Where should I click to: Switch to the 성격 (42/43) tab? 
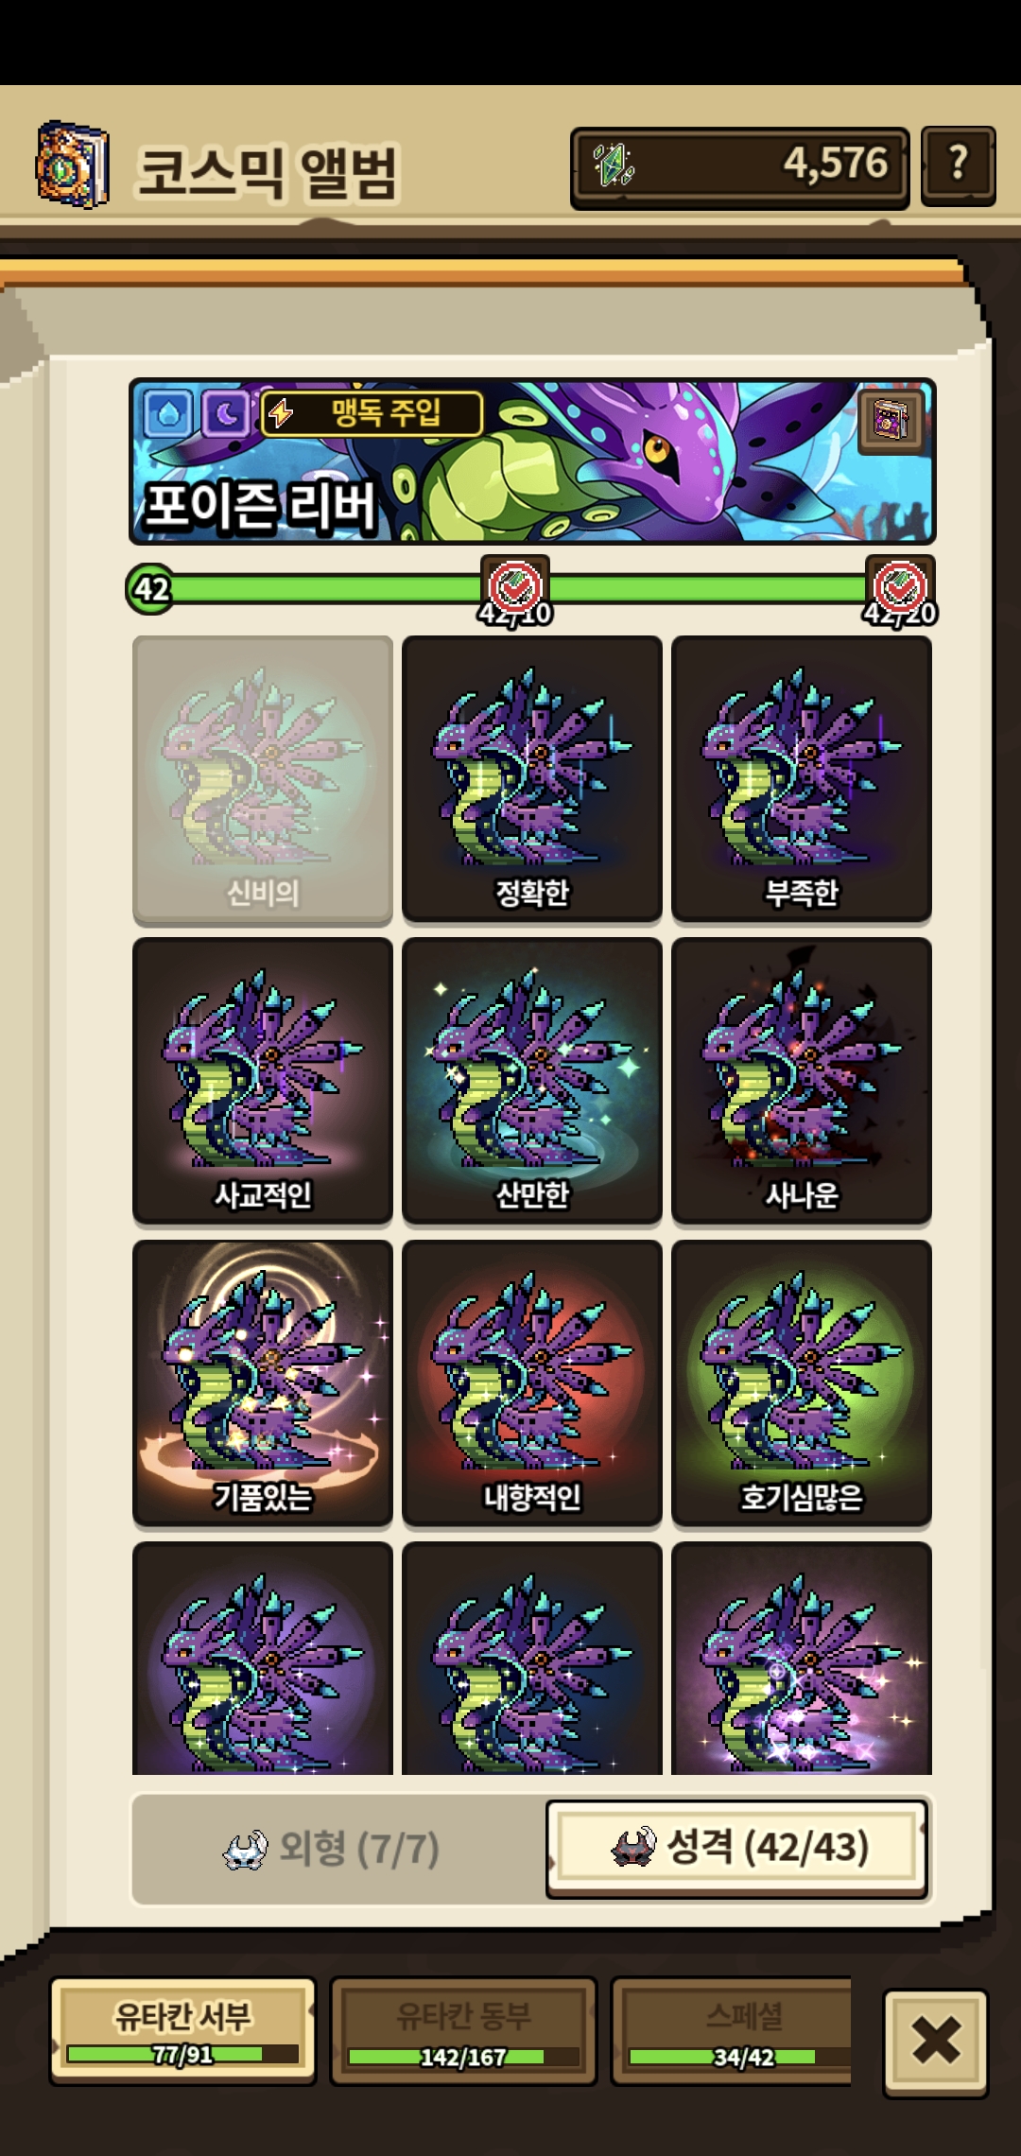(x=737, y=1848)
